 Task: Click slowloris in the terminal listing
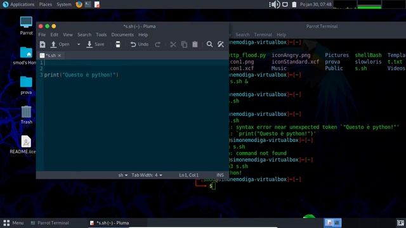click(x=368, y=62)
